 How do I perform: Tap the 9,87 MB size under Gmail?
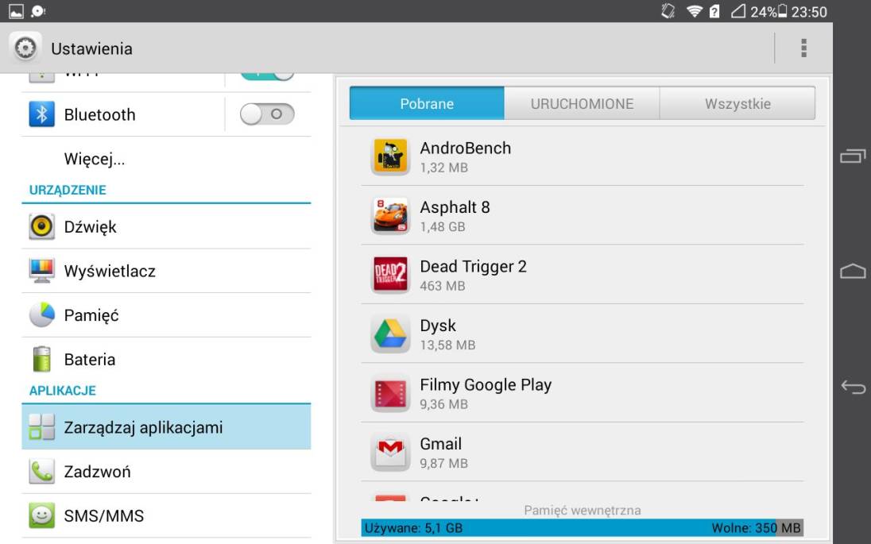443,463
